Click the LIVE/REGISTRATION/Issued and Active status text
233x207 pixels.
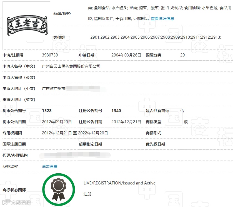pyautogui.click(x=120, y=183)
